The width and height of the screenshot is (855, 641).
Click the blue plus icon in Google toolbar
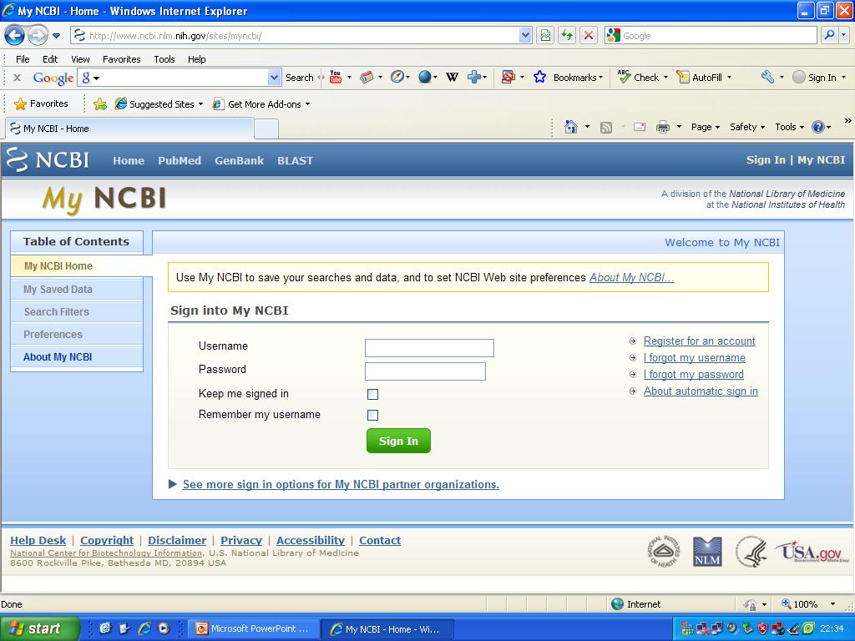pyautogui.click(x=474, y=78)
